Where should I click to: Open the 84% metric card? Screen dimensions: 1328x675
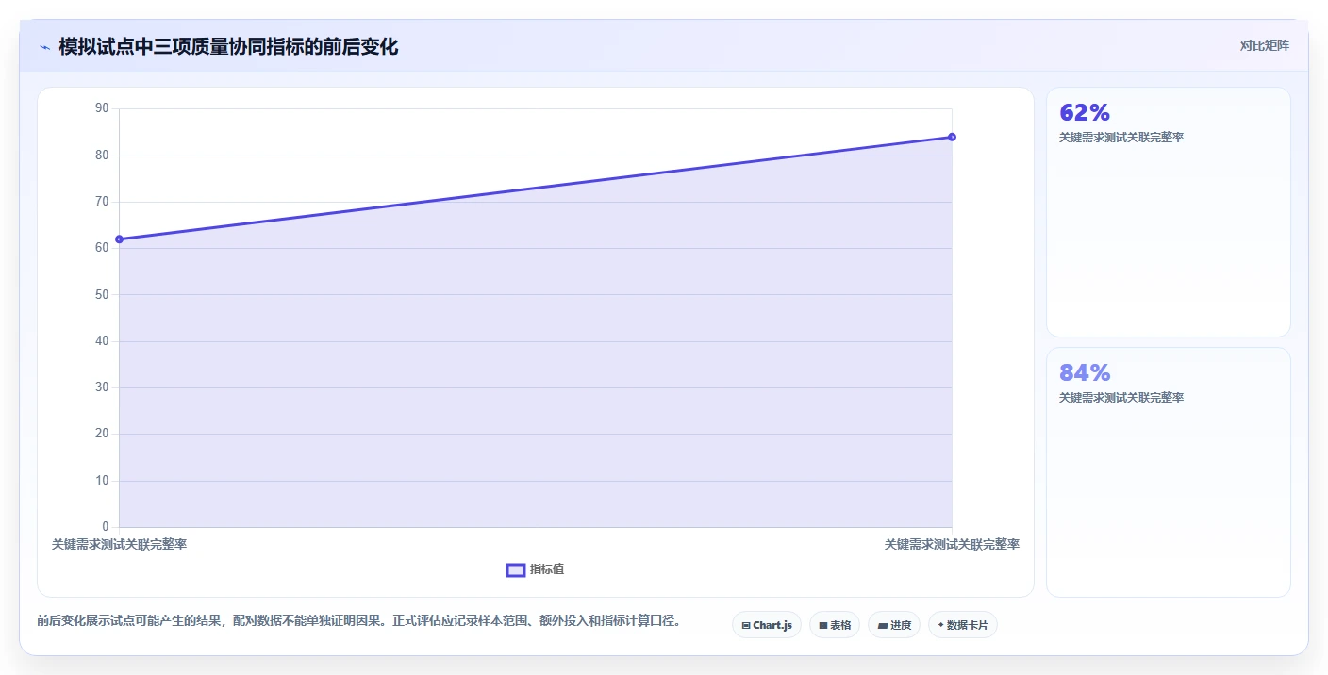tap(1168, 472)
